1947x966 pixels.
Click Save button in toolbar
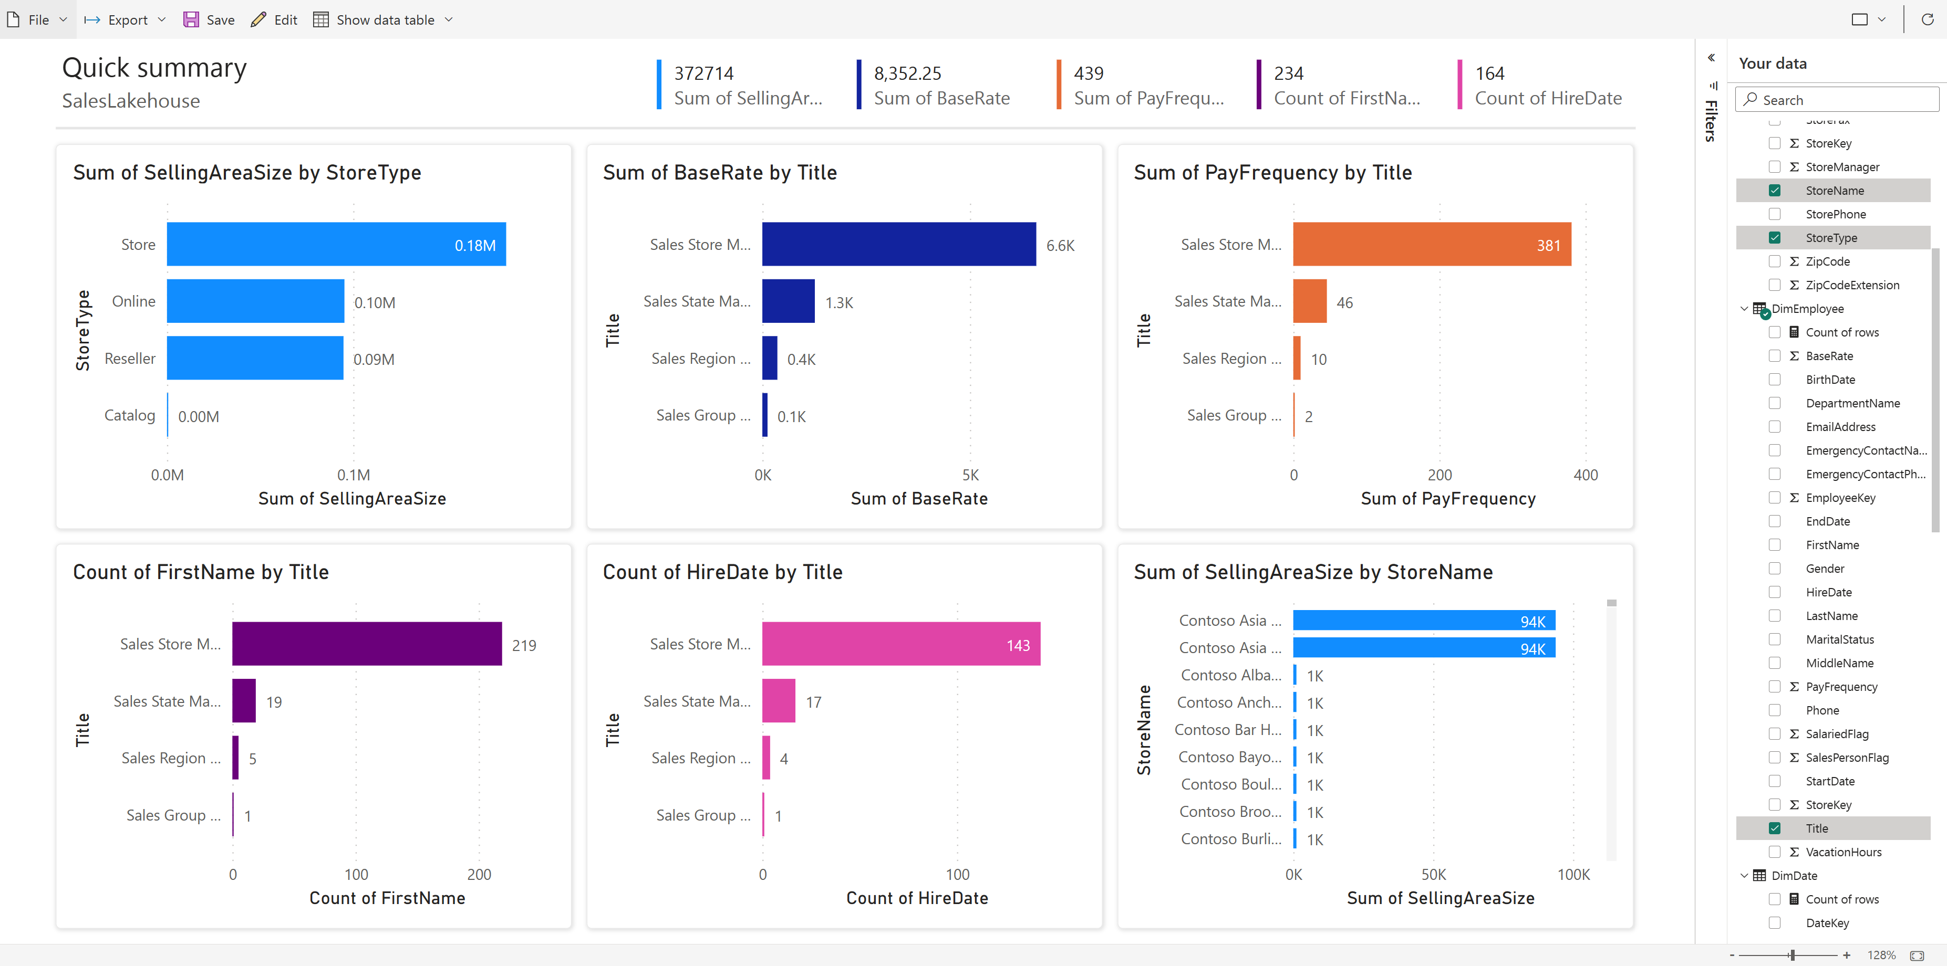208,18
